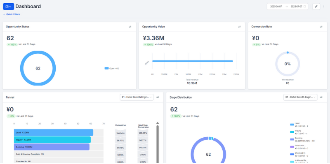330x164 pixels.
Task: Toggle the Booking legend entry in Stage Distribution
Action: click(302, 139)
